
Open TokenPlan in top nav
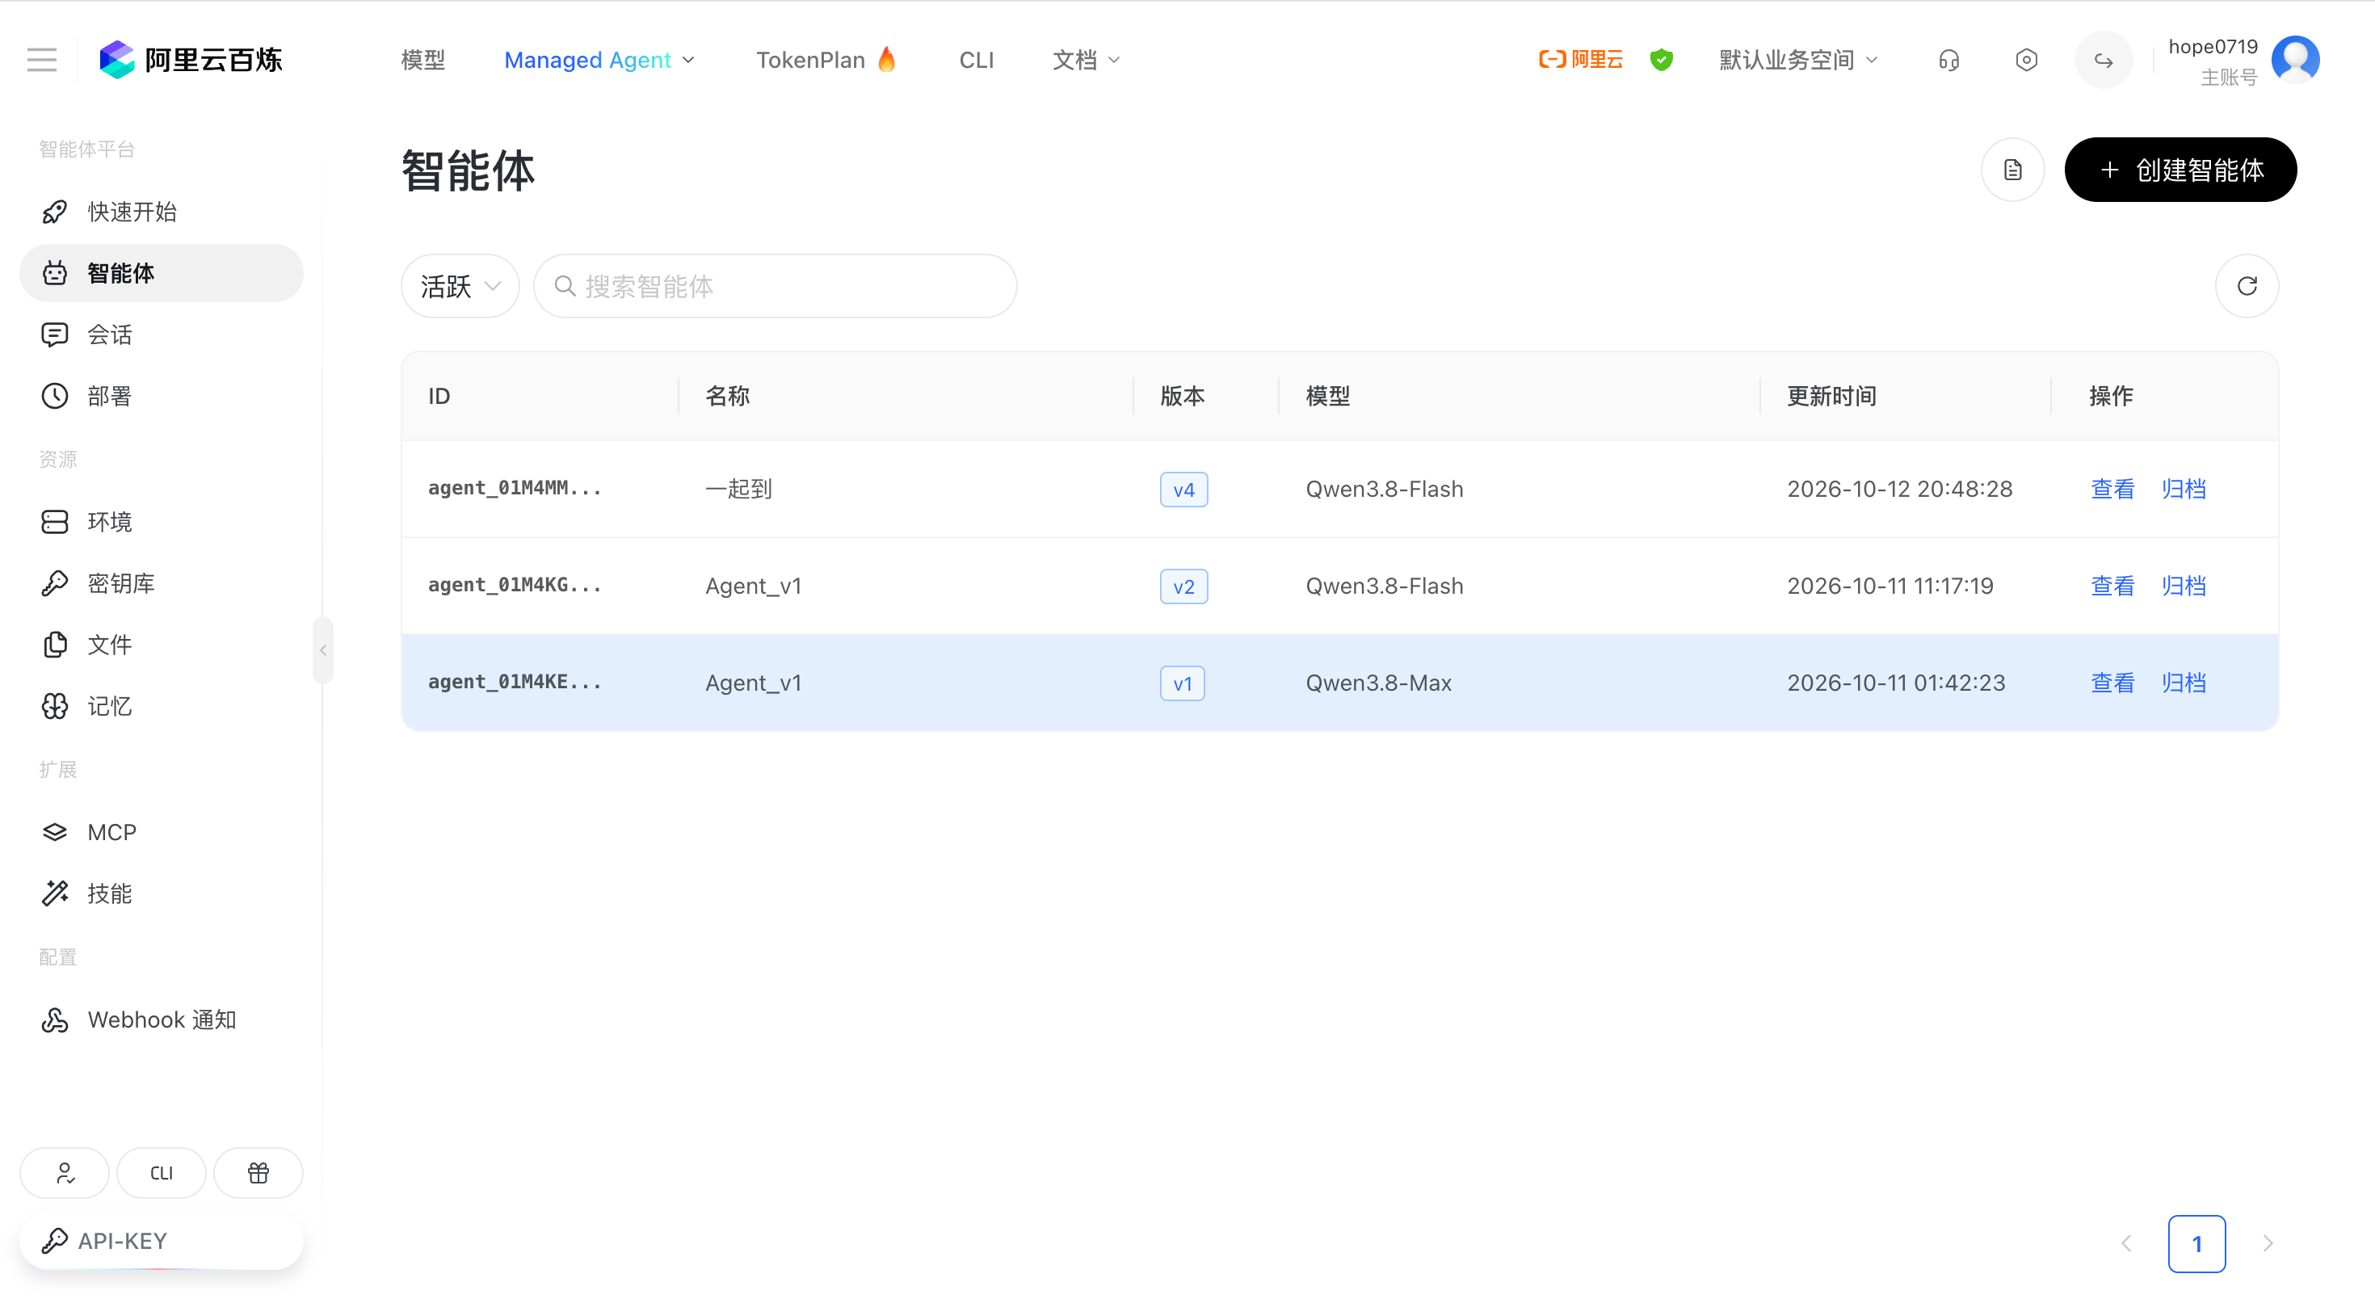coord(826,60)
